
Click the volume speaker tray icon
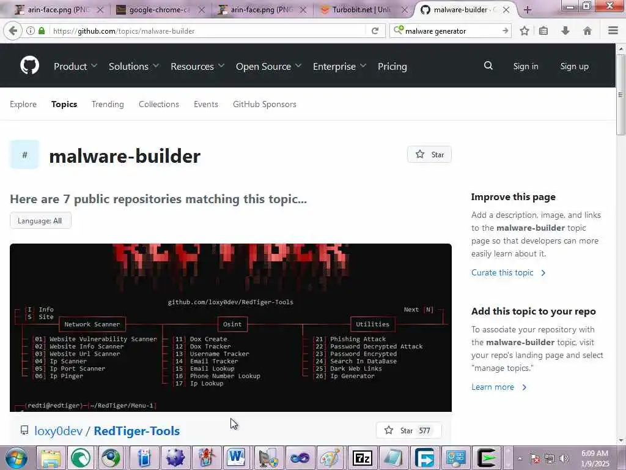click(x=564, y=458)
